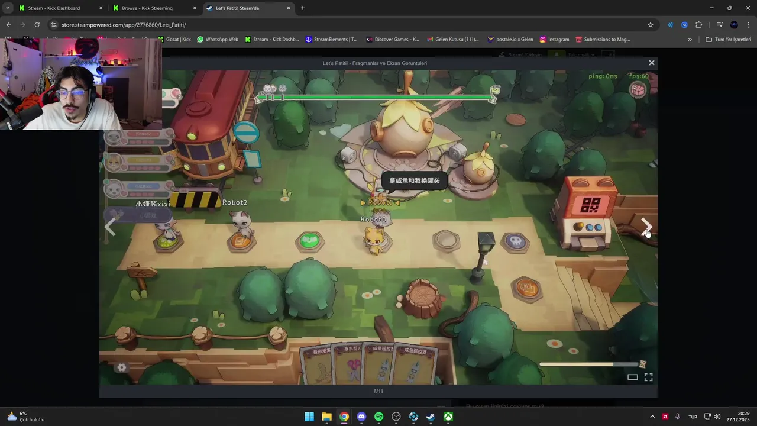Open a new browser tab

click(303, 8)
